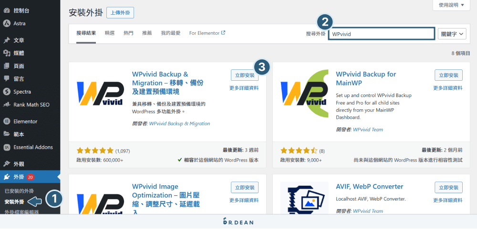Click the five-star rating of WPvivid Backup & Migration
This screenshot has width=477, height=229.
pyautogui.click(x=95, y=151)
